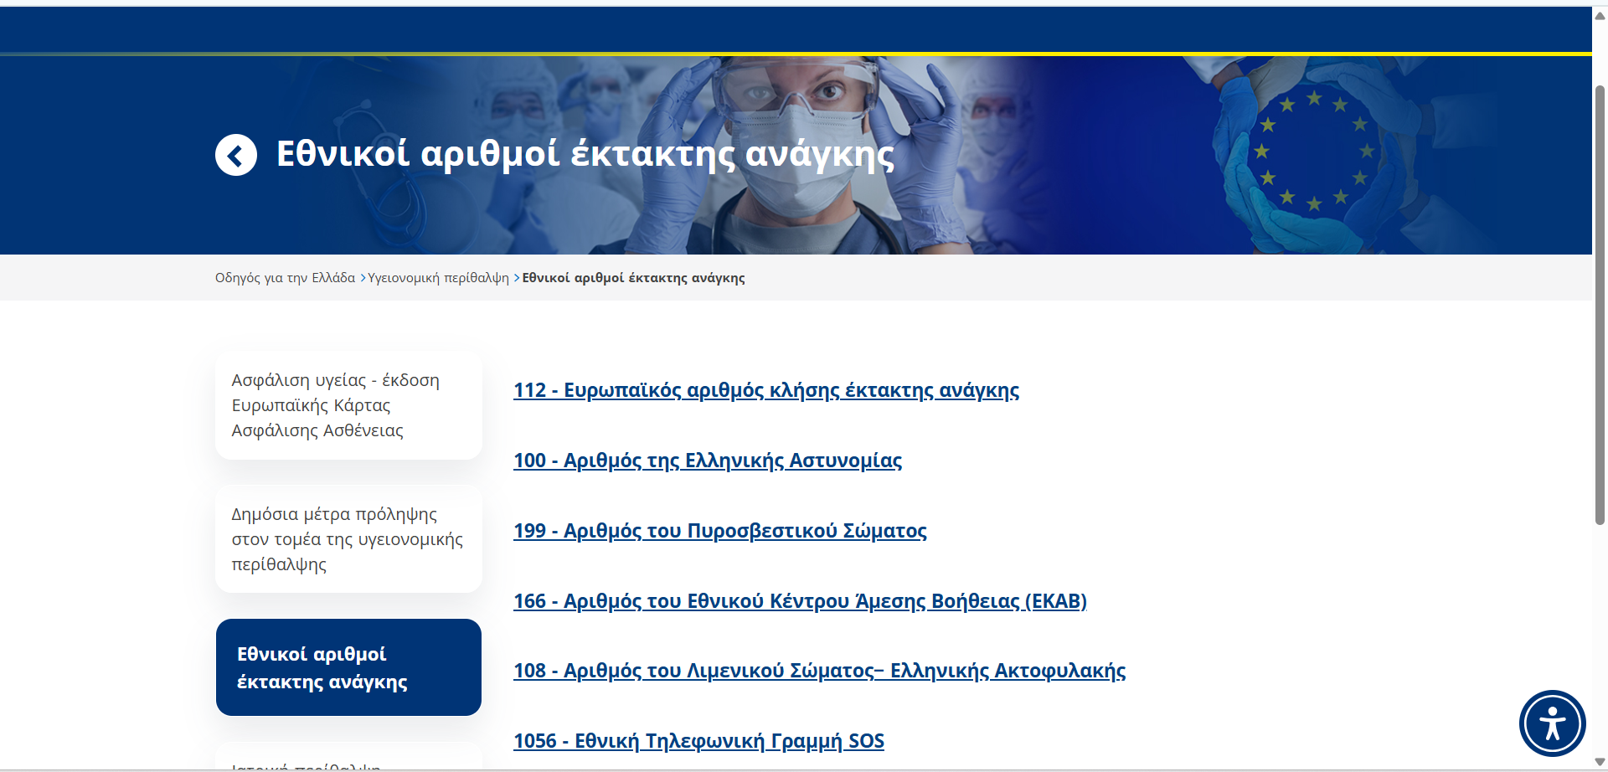Open 100 Greek Police number link

click(707, 461)
